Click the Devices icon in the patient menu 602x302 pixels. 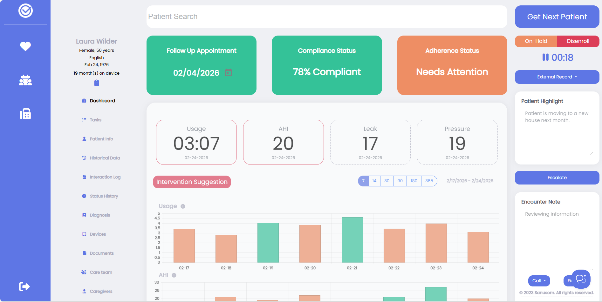tap(84, 234)
